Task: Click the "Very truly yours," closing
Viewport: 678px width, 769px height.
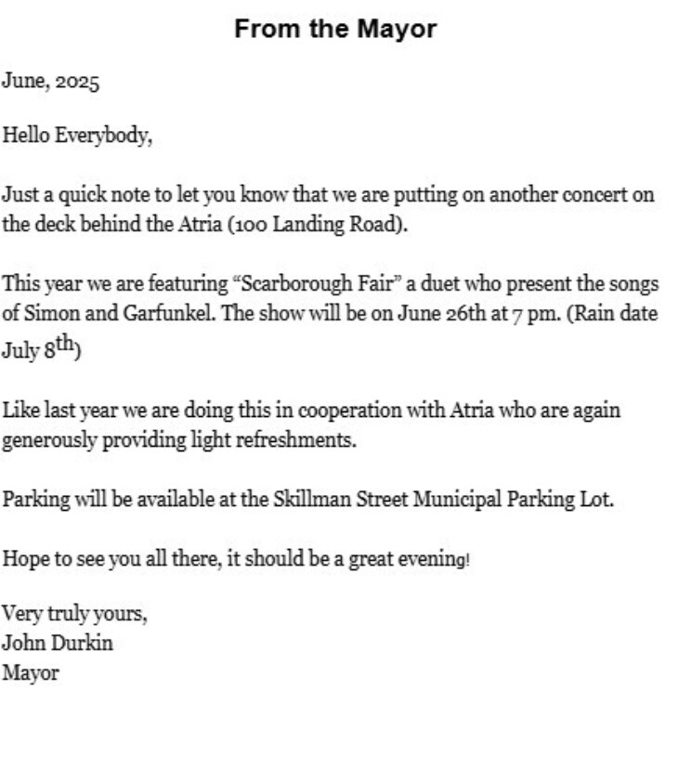Action: click(74, 614)
